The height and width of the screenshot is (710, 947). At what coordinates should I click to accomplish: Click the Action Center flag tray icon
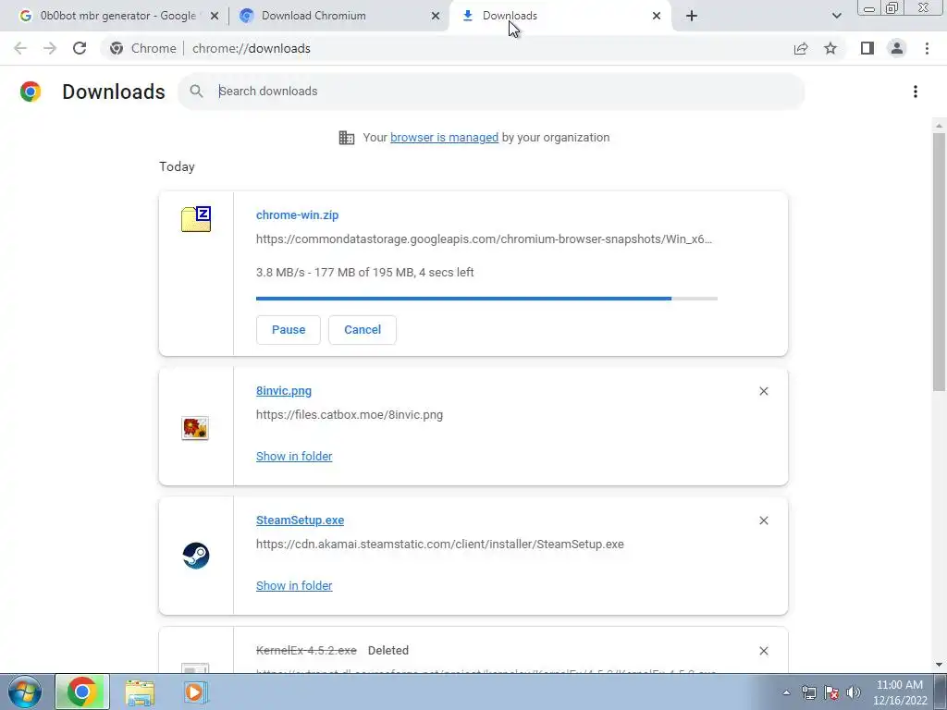point(831,692)
